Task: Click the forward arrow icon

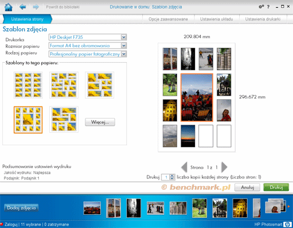Action: [x=36, y=7]
